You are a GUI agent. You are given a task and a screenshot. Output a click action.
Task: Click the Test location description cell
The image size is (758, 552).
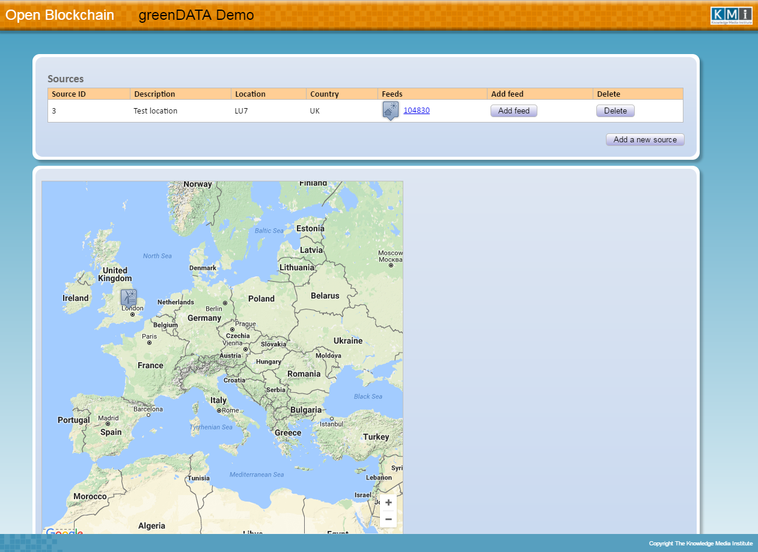click(155, 111)
